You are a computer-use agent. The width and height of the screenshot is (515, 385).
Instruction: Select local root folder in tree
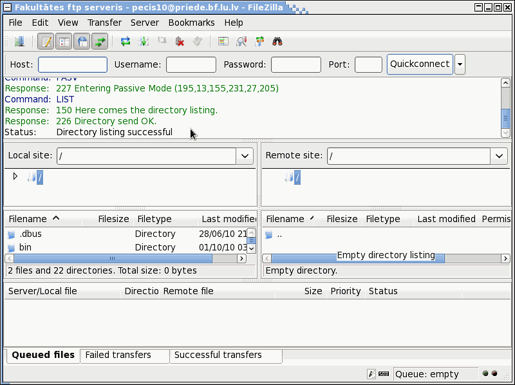(40, 178)
